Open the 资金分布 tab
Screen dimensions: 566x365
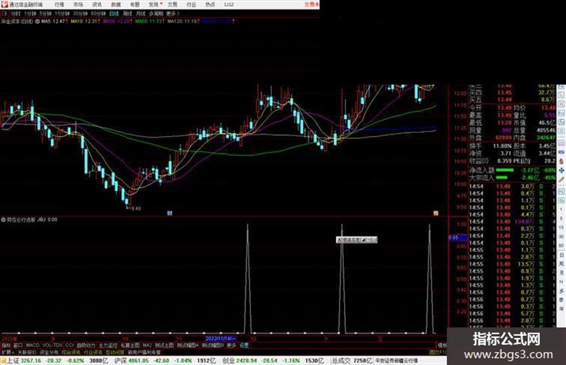(49, 352)
